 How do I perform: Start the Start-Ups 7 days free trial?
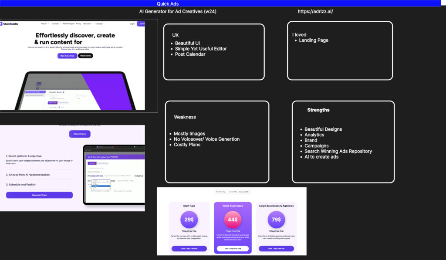(189, 248)
